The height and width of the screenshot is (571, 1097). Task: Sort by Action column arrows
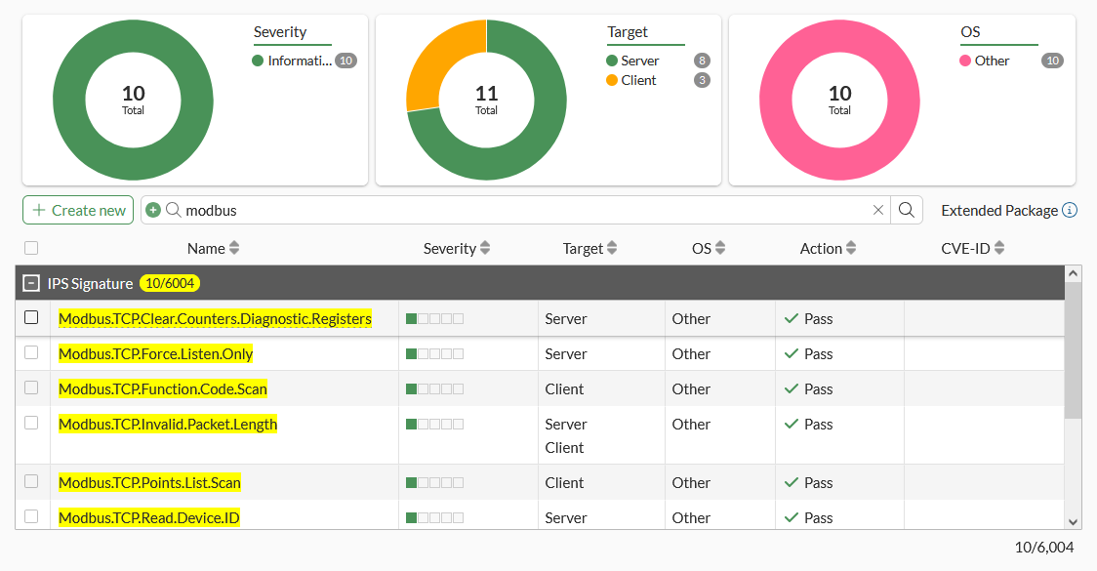[x=851, y=249]
